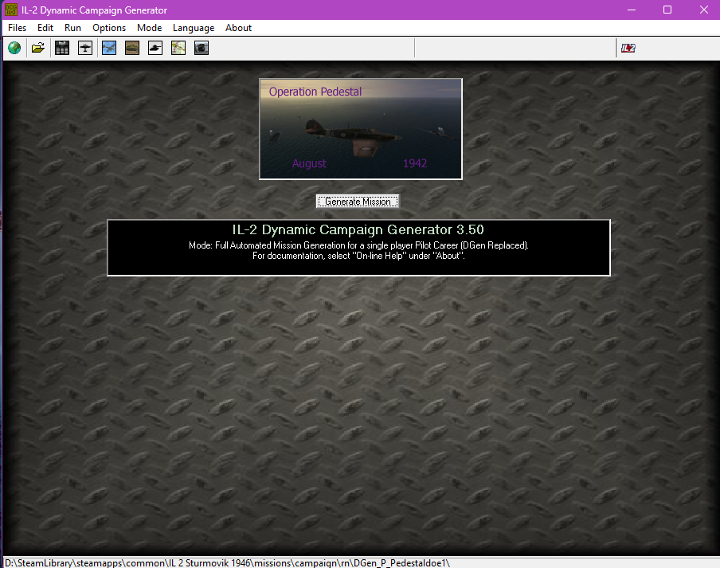The height and width of the screenshot is (568, 720).
Task: Click the green tank toolbar icon
Action: tap(132, 48)
